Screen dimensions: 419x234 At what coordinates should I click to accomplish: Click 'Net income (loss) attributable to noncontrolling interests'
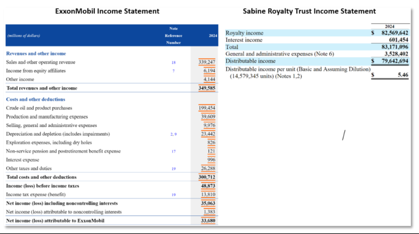click(64, 212)
